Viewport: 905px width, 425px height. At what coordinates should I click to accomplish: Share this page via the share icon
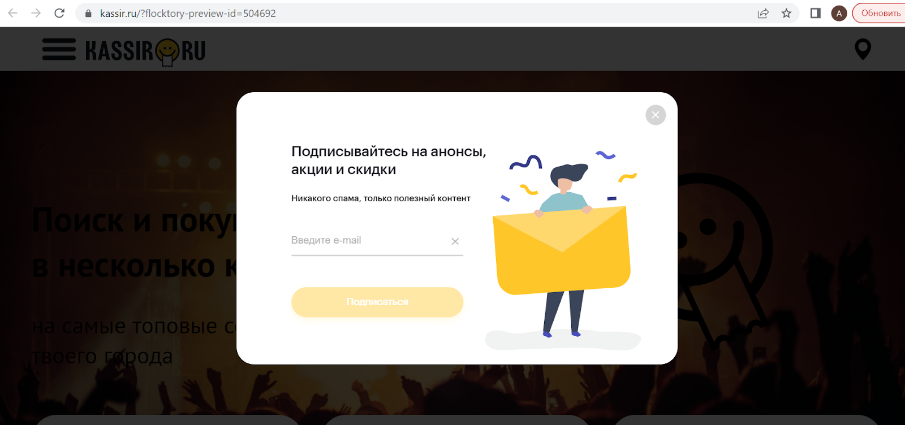(763, 13)
